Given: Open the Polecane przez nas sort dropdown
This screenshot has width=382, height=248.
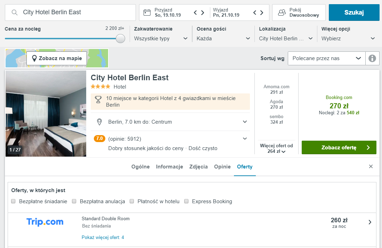Looking at the screenshot, I should 327,58.
